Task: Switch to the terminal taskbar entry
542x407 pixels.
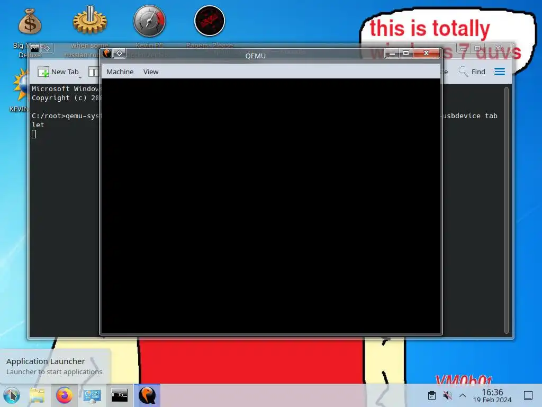Action: [x=119, y=395]
